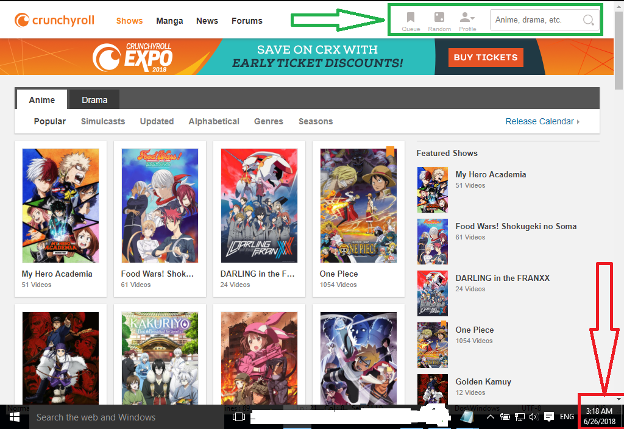Open the Shows menu

pyautogui.click(x=129, y=21)
